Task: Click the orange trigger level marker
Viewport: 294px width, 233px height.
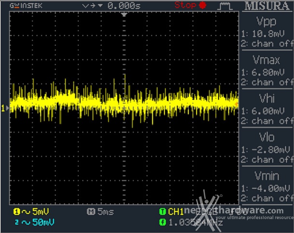Action: click(x=237, y=105)
